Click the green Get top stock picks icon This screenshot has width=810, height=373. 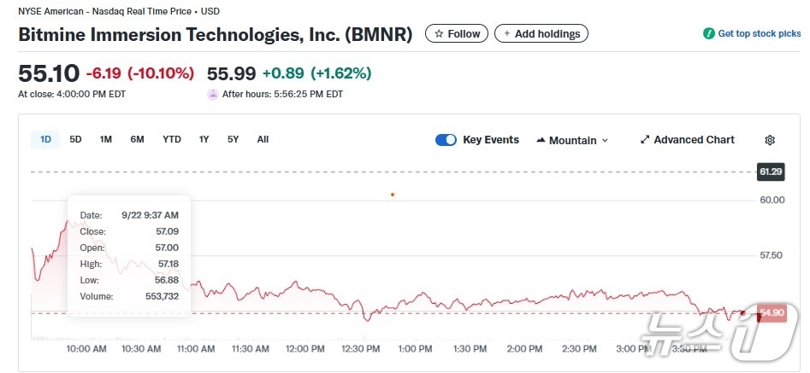(x=708, y=34)
